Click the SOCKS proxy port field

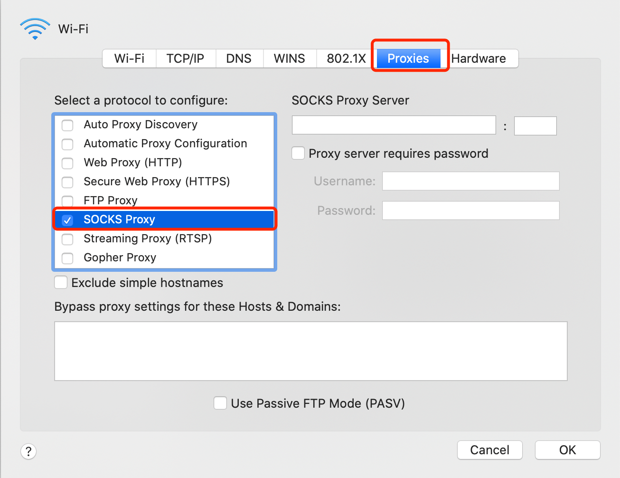(535, 125)
